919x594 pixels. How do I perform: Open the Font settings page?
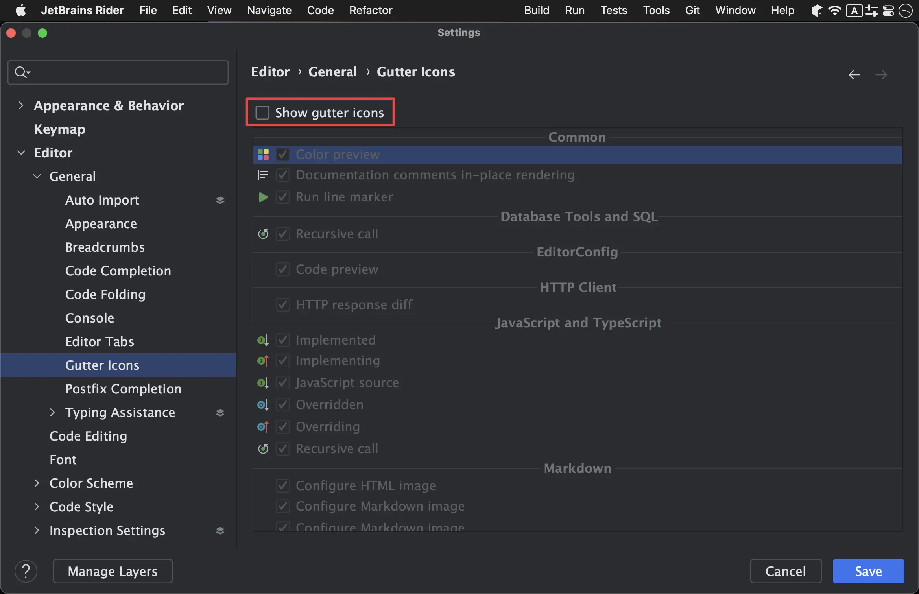point(63,459)
